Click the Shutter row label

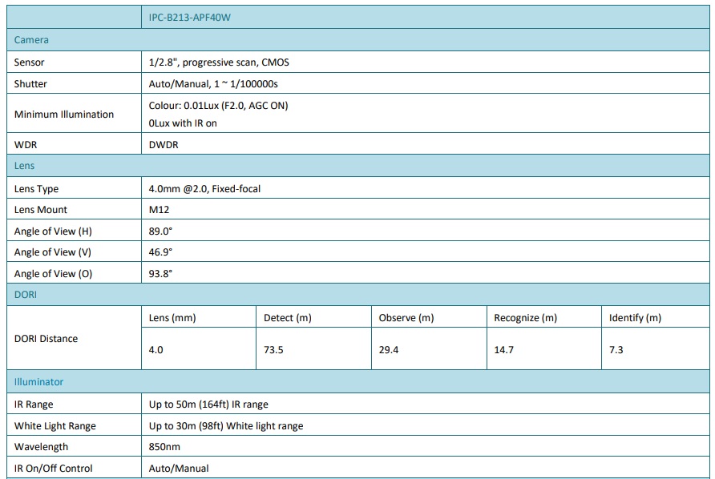tap(30, 83)
